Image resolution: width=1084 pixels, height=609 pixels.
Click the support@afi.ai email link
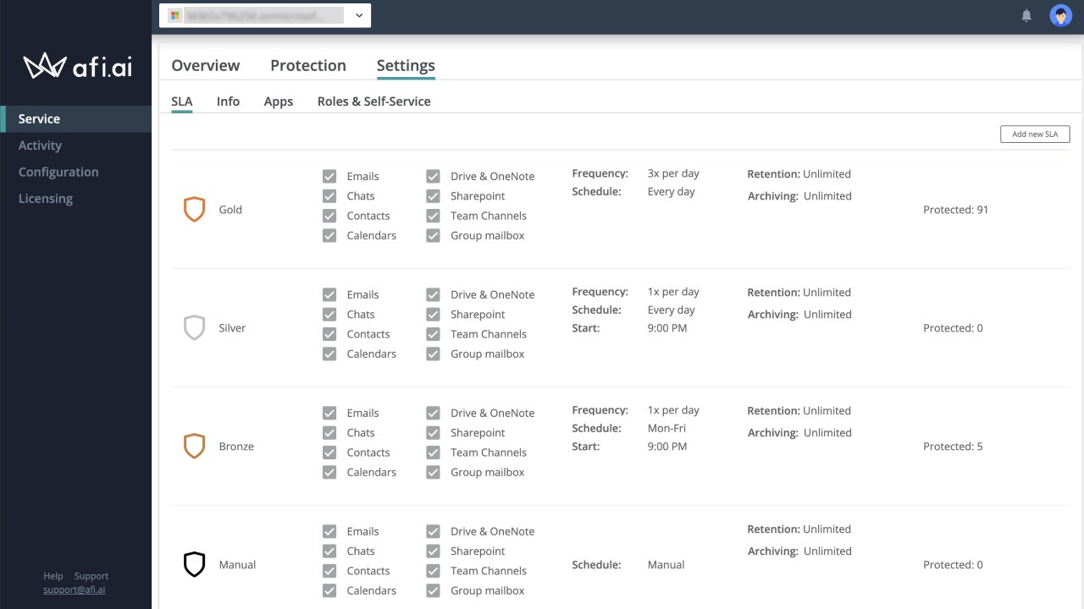pyautogui.click(x=75, y=590)
